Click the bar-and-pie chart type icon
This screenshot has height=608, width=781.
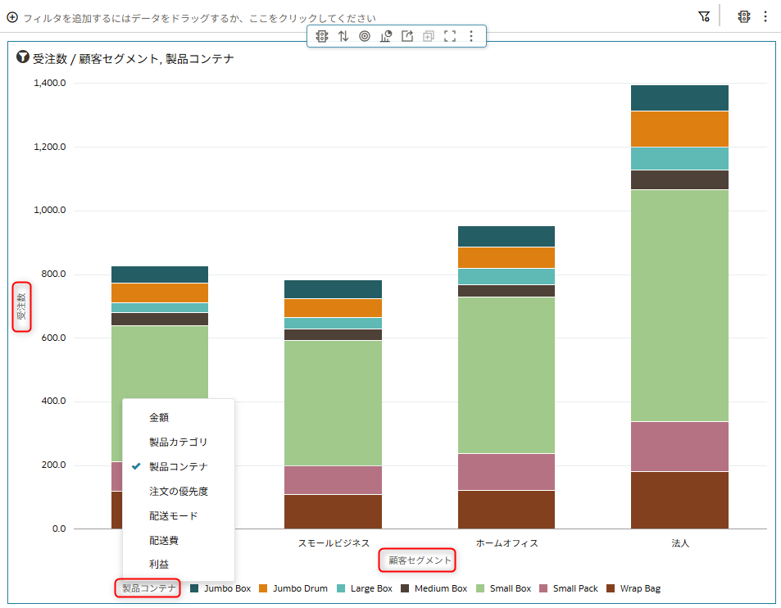[x=385, y=36]
